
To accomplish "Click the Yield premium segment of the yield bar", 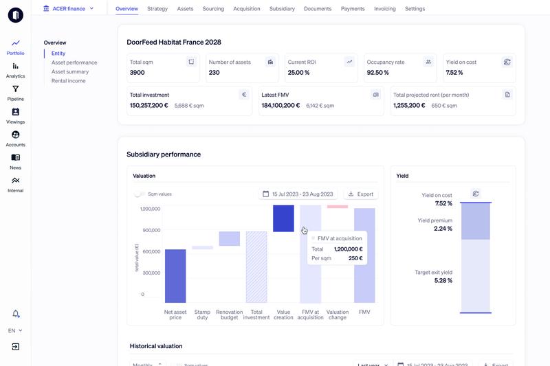I will (476, 221).
